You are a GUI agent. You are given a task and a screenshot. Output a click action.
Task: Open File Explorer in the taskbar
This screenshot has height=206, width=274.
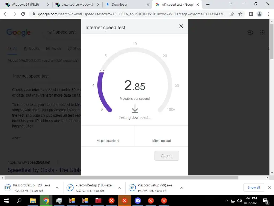click(x=33, y=201)
